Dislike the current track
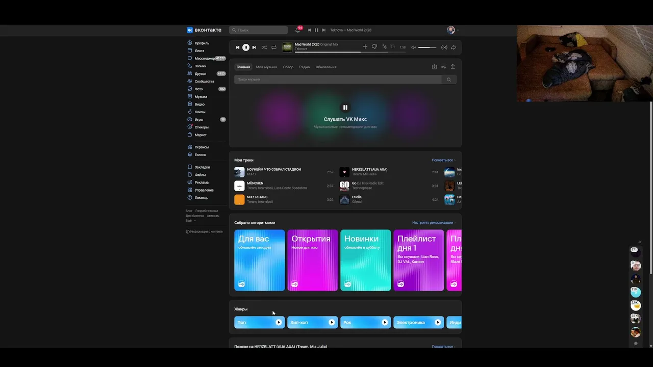Viewport: 653px width, 367px height. (x=374, y=47)
